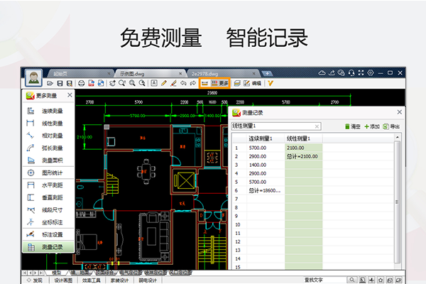Click the file convert icon
Screen dimensions: 426x284
coord(101,83)
